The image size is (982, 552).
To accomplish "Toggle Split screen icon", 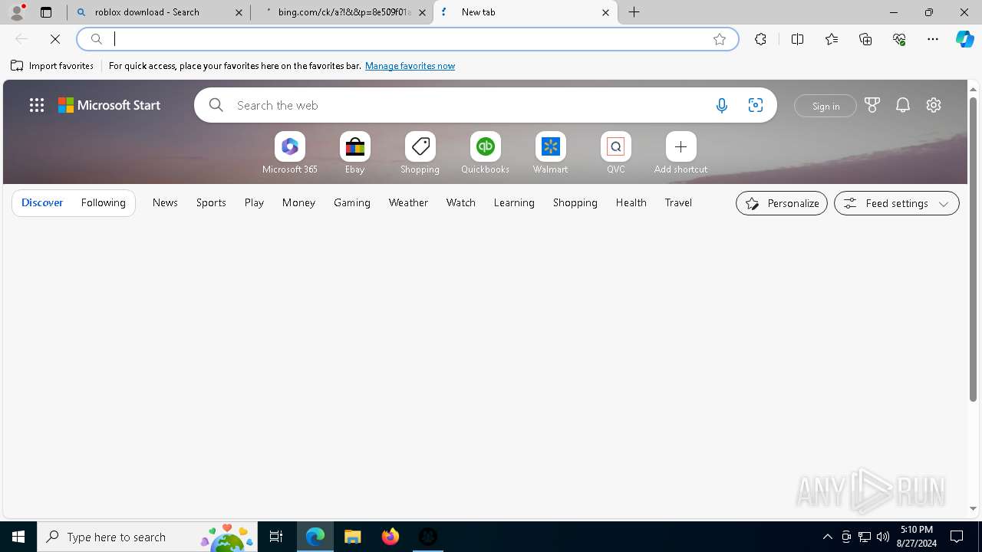I will pyautogui.click(x=797, y=39).
